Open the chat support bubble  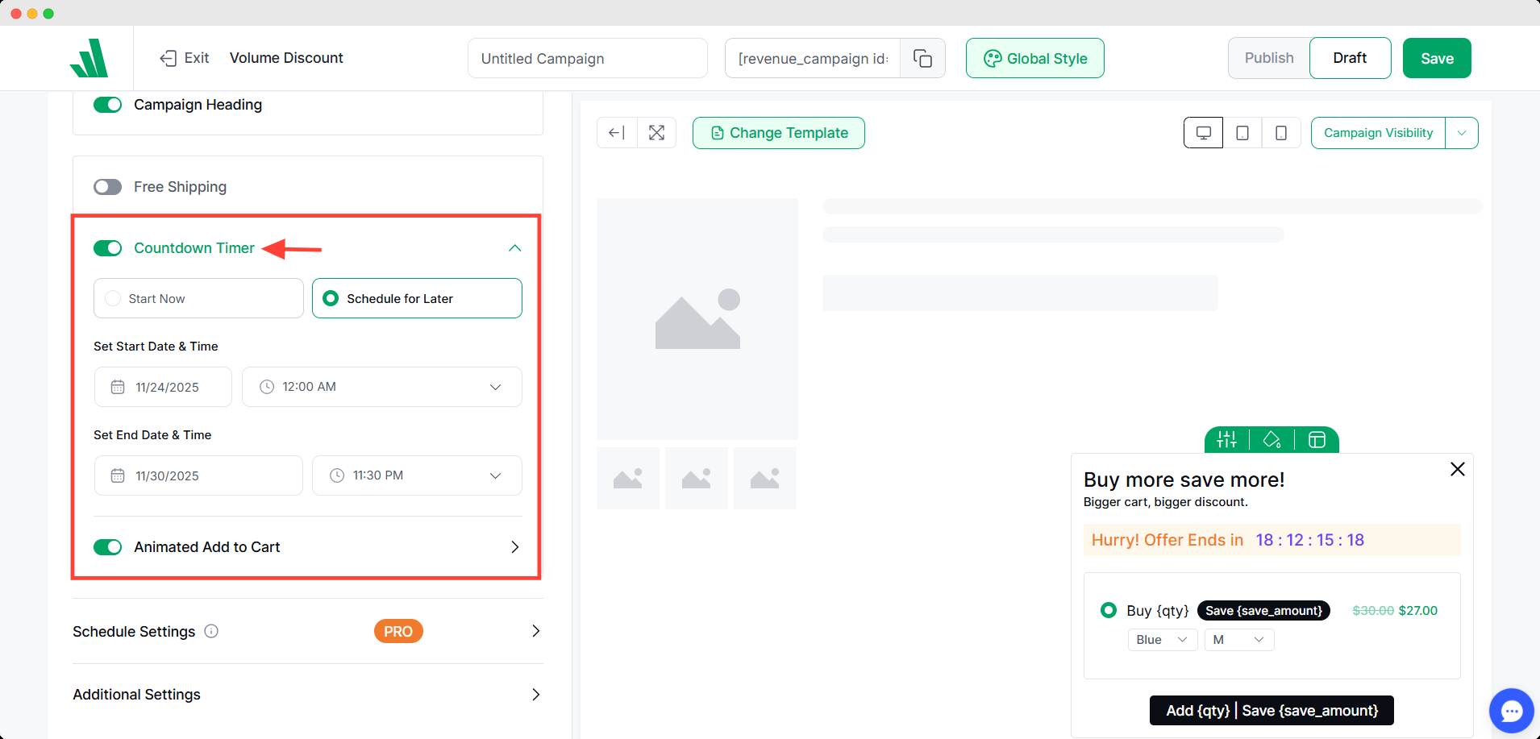pyautogui.click(x=1511, y=711)
